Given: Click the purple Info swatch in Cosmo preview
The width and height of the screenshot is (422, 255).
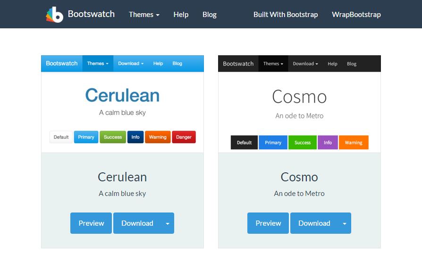Looking at the screenshot, I should pyautogui.click(x=328, y=143).
